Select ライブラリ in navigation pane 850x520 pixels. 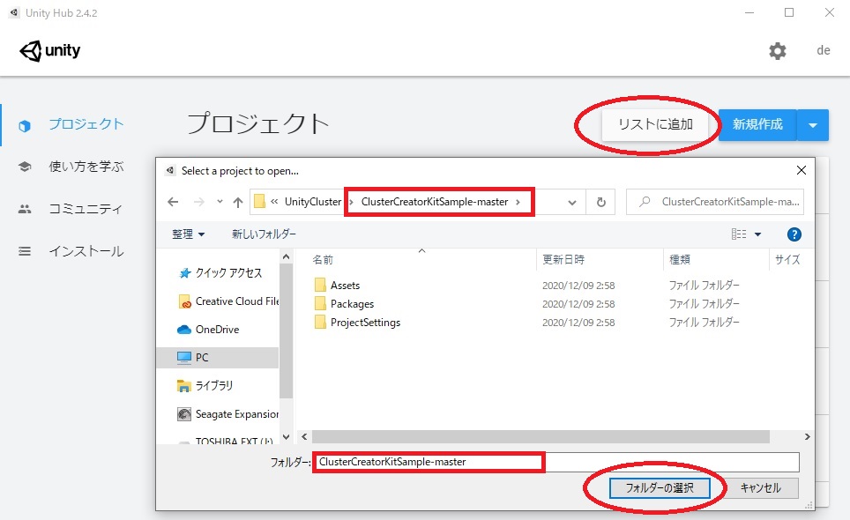tap(213, 386)
